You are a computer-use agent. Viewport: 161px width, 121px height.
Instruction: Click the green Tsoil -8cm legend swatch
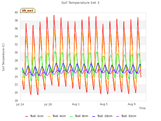(71, 116)
